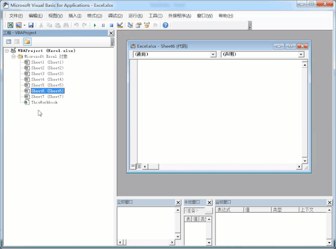Click the Reset stop icon
Viewport: 336px width, 249px height.
point(111,25)
